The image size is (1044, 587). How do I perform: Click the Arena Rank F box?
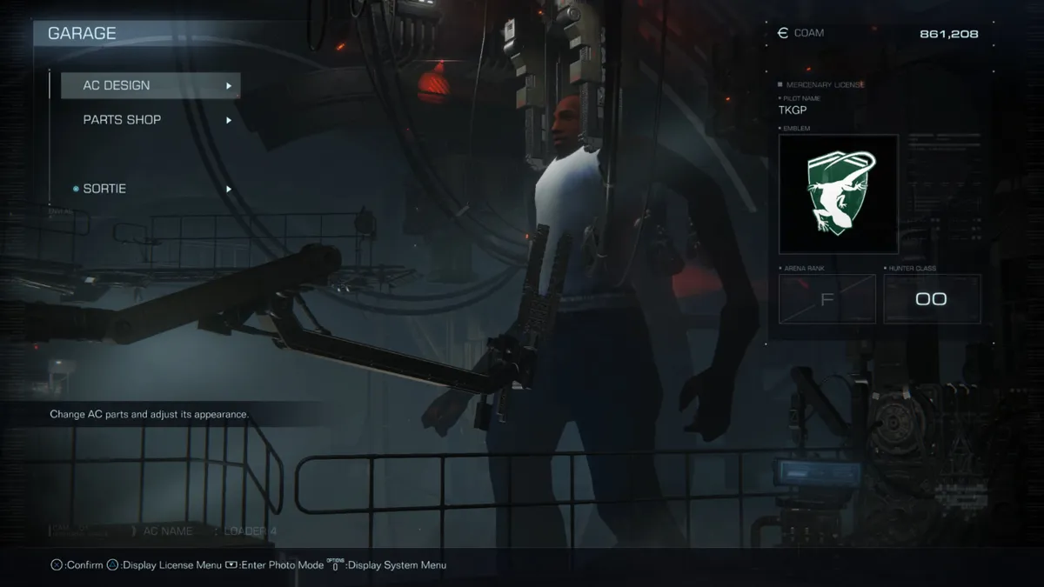[x=826, y=299]
